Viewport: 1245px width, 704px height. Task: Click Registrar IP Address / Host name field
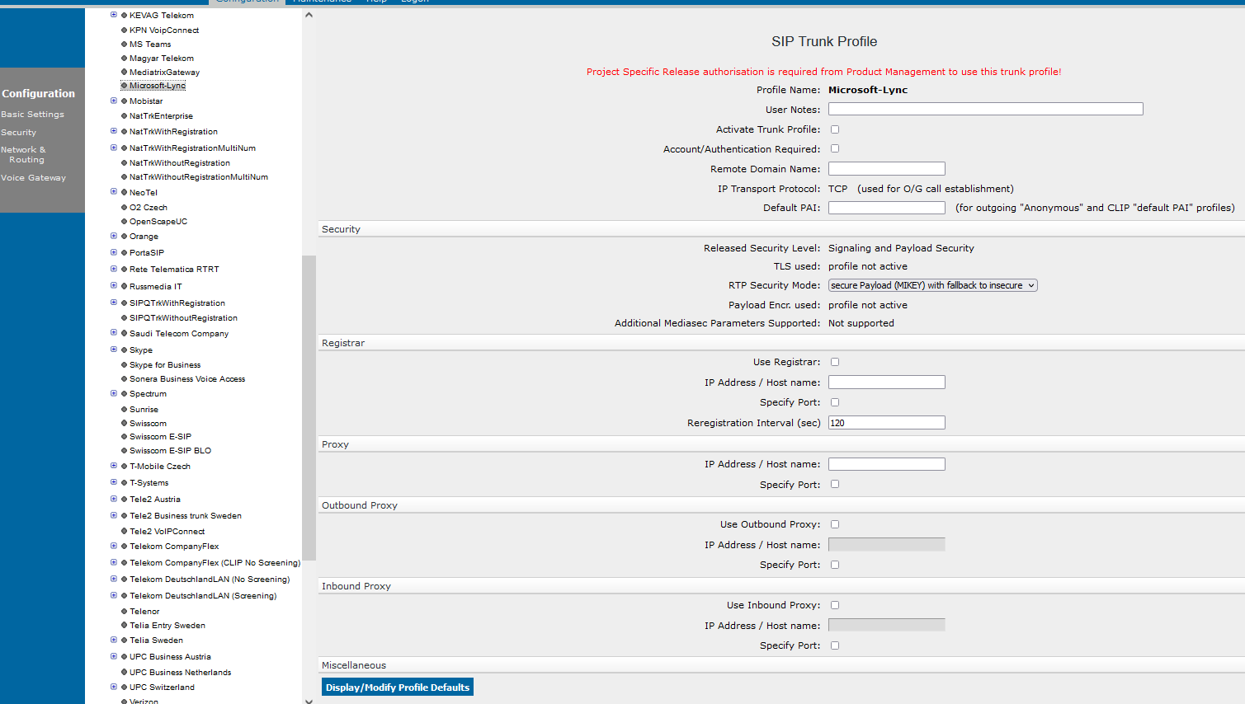[x=887, y=383]
